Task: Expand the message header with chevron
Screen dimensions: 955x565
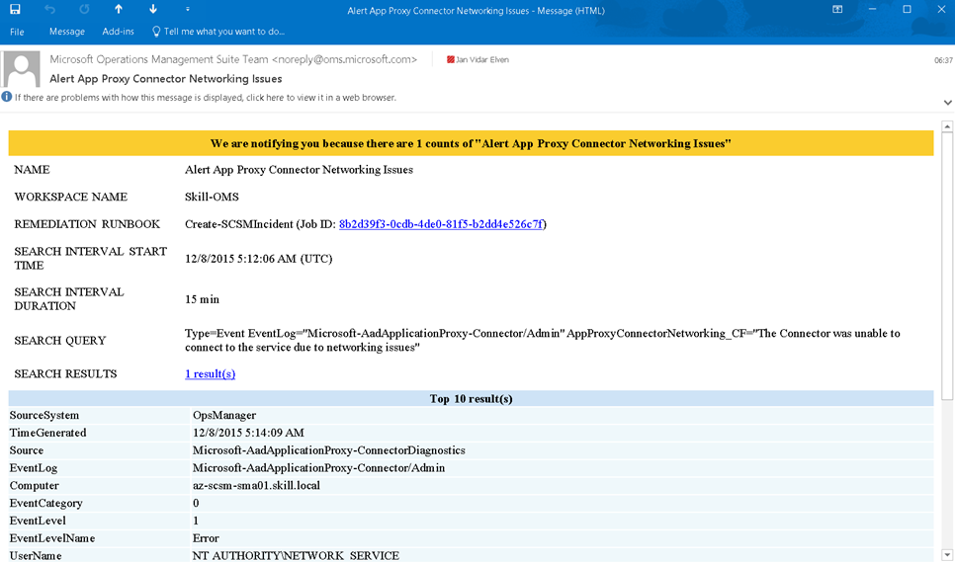Action: [948, 103]
